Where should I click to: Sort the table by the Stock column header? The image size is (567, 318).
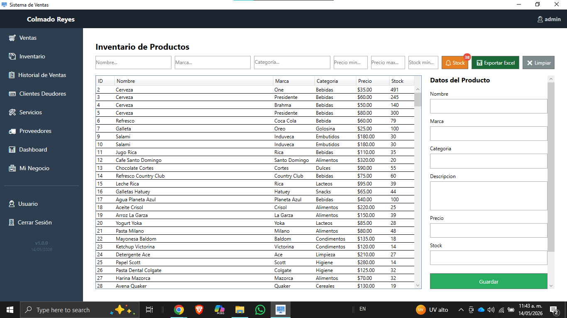[402, 81]
